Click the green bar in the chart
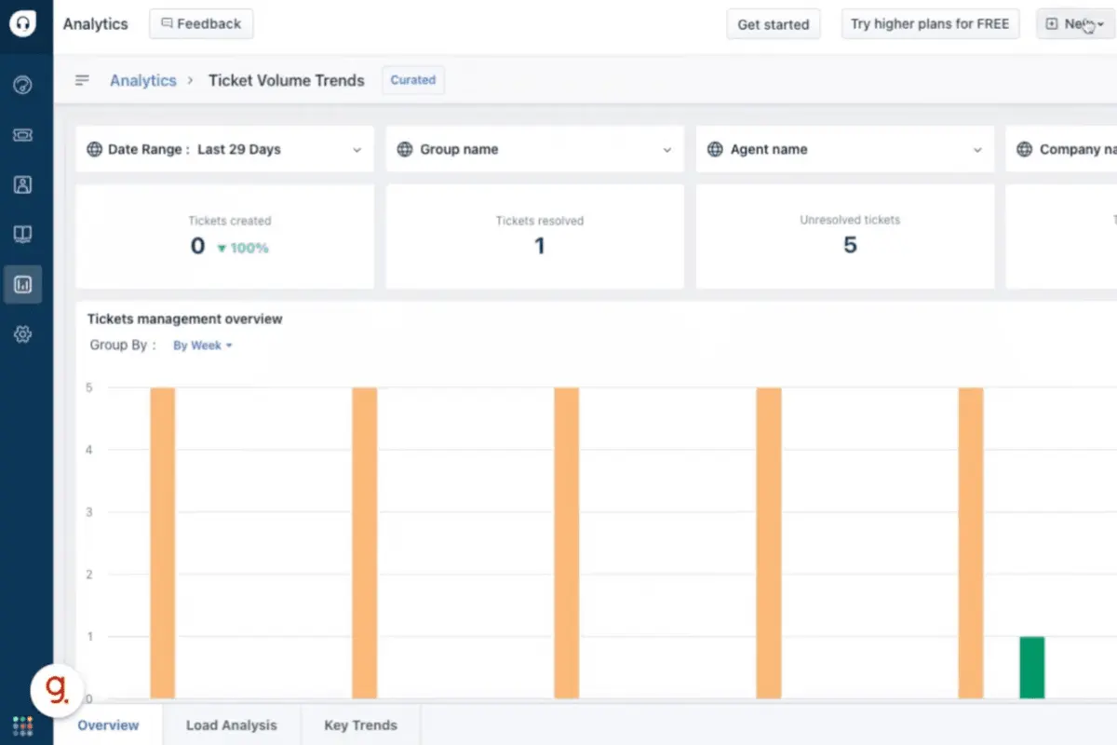This screenshot has width=1117, height=745. (x=1032, y=668)
